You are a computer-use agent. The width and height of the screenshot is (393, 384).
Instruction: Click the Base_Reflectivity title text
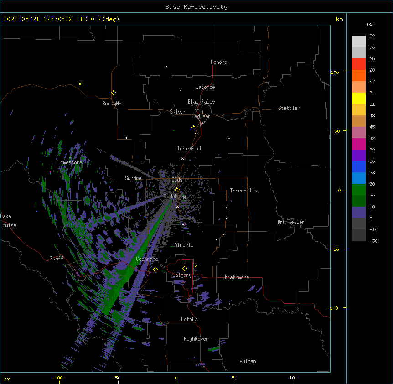click(196, 7)
